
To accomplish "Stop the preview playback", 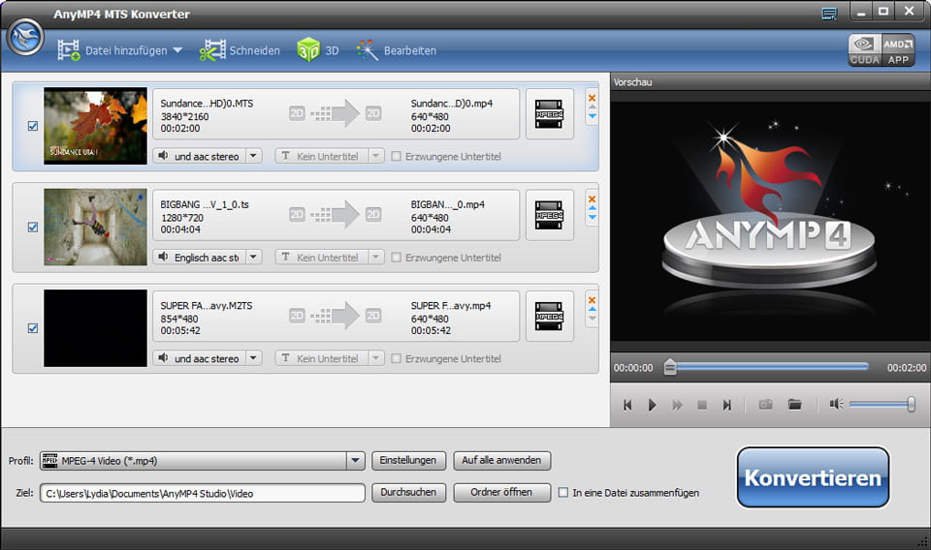I will (x=702, y=405).
